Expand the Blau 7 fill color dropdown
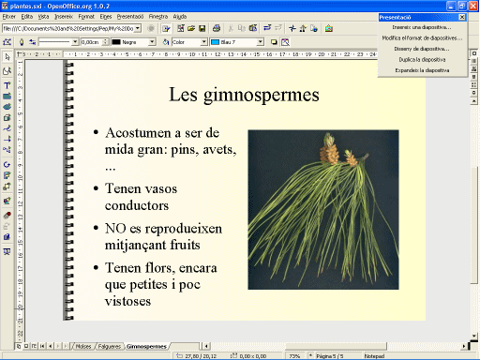 tap(261, 42)
